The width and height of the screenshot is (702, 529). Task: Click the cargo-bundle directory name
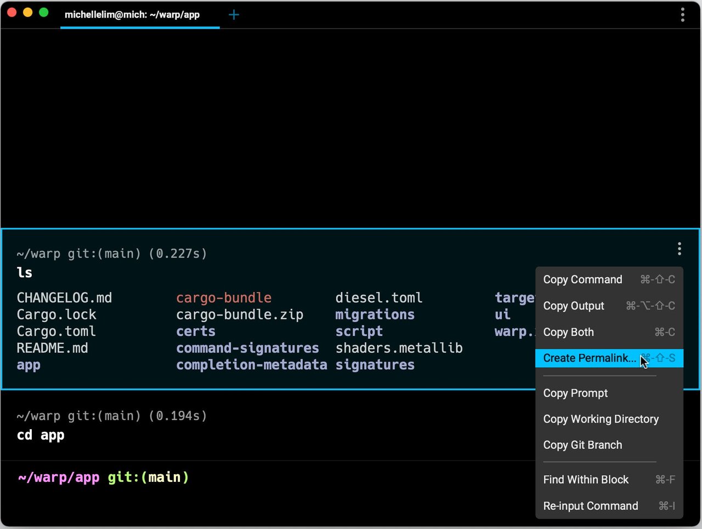tap(224, 297)
